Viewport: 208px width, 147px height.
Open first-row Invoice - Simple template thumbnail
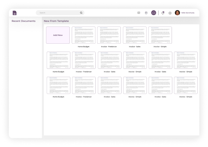click(x=160, y=35)
